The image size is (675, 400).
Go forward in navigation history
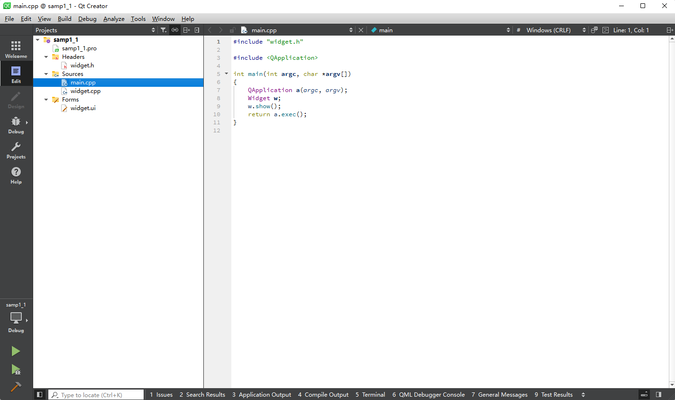[x=220, y=30]
